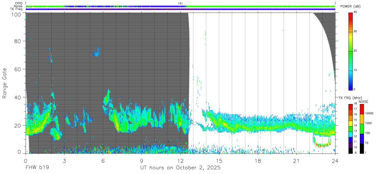Click the NOISE legend title

click(363, 102)
